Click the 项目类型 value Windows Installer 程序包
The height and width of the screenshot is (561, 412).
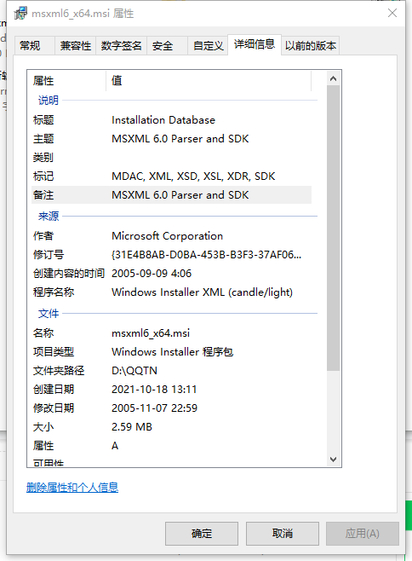[172, 352]
